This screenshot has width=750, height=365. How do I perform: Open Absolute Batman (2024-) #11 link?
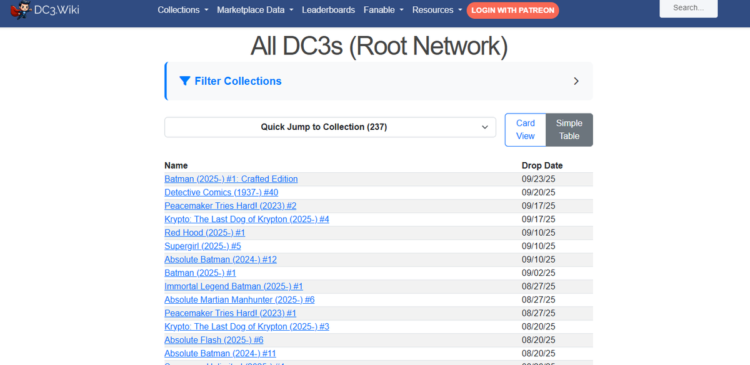coord(221,354)
